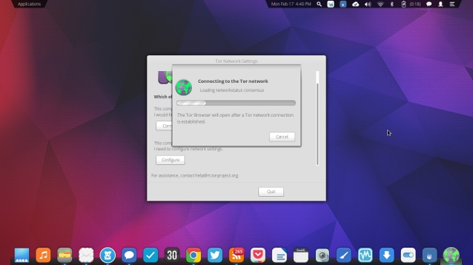This screenshot has height=265, width=473.
Task: Open the Bluetooth indicator
Action: tap(391, 4)
